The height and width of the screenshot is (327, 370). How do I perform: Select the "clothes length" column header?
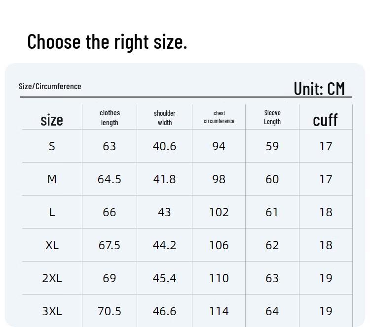click(110, 118)
